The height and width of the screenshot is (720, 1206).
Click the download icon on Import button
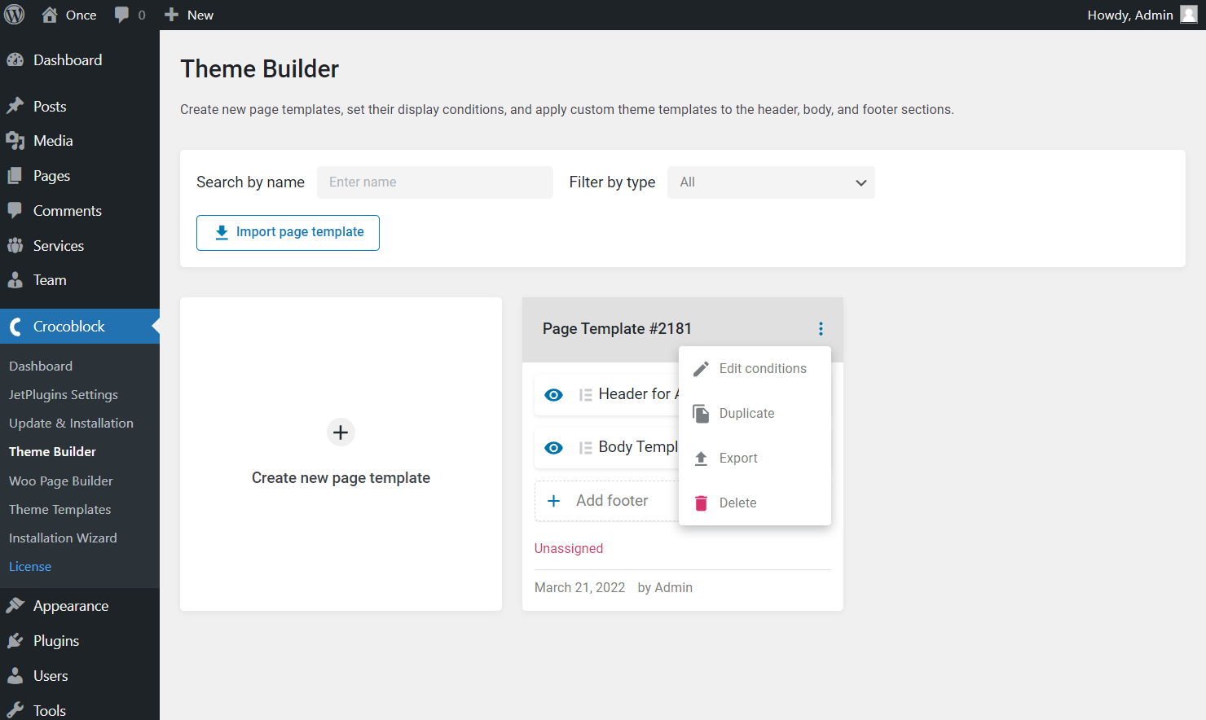coord(222,232)
